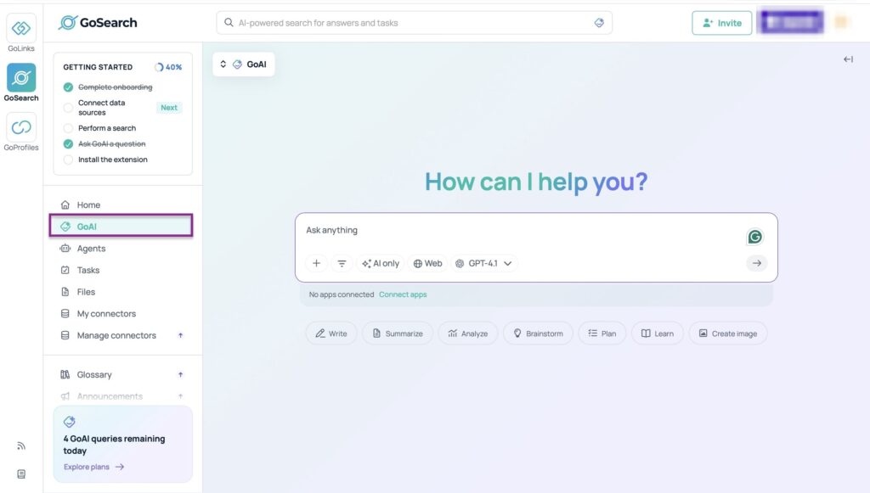
Task: Click the Invite button in the header
Action: (721, 23)
